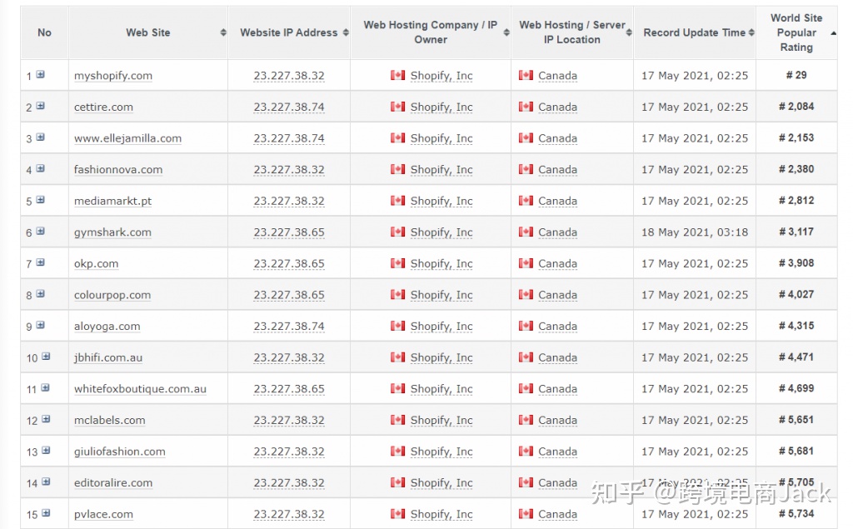The image size is (853, 529).
Task: Expand row 12 details for mclabels.com
Action: (x=46, y=419)
